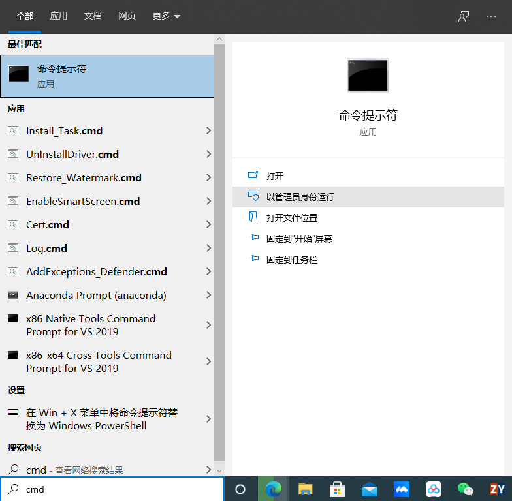This screenshot has width=512, height=501.
Task: Click the x86_x64 Cross Tools black icon
Action: tap(13, 355)
